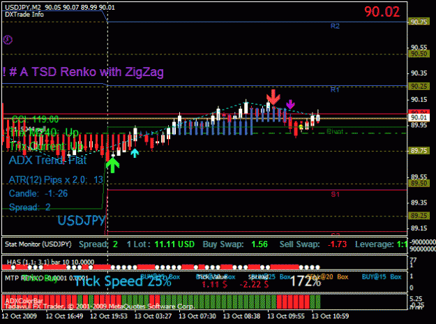This screenshot has width=436, height=324.
Task: Click the 'Tick Speed 25%' readout
Action: click(x=123, y=281)
